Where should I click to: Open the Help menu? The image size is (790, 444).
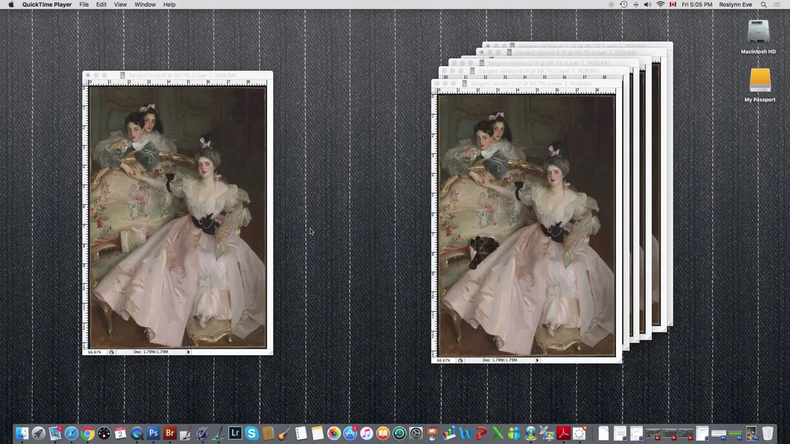click(x=169, y=4)
